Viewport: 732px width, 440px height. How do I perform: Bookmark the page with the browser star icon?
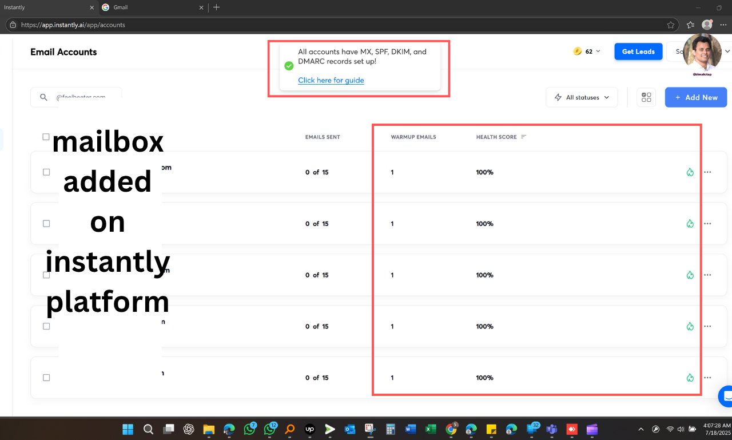[x=670, y=25]
